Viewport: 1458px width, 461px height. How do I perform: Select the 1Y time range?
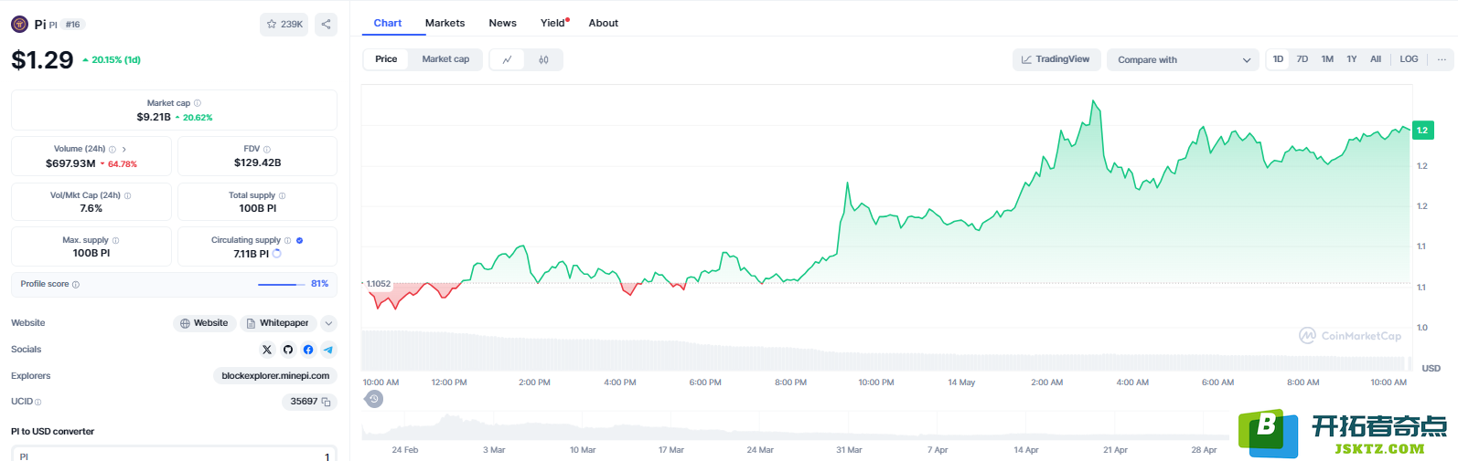pos(1352,59)
